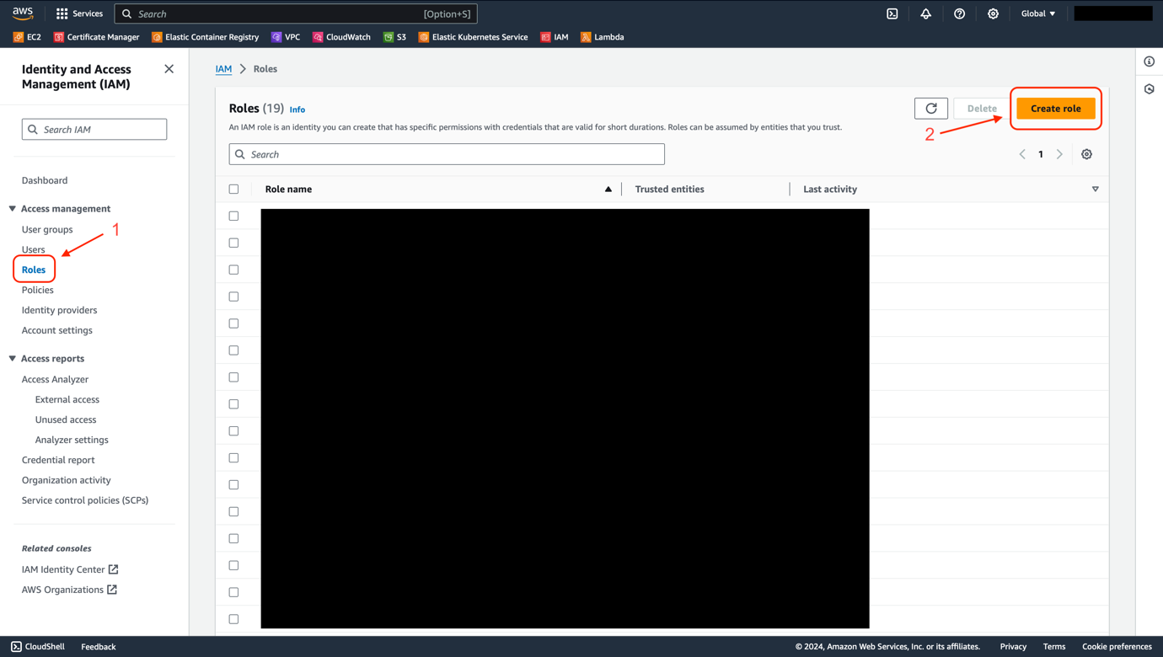This screenshot has height=657, width=1163.
Task: Open the Elastic Container Registry shortcut
Action: pyautogui.click(x=206, y=37)
